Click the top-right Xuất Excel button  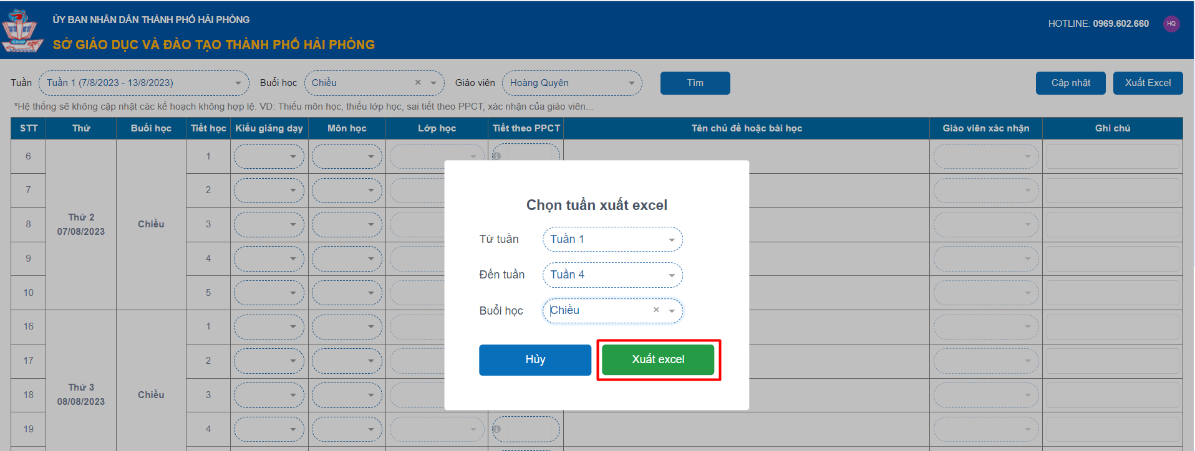coord(1148,83)
